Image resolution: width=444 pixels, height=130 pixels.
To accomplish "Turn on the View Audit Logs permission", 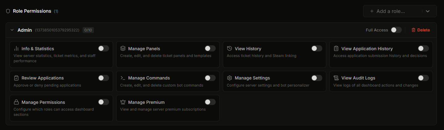I will [423, 78].
